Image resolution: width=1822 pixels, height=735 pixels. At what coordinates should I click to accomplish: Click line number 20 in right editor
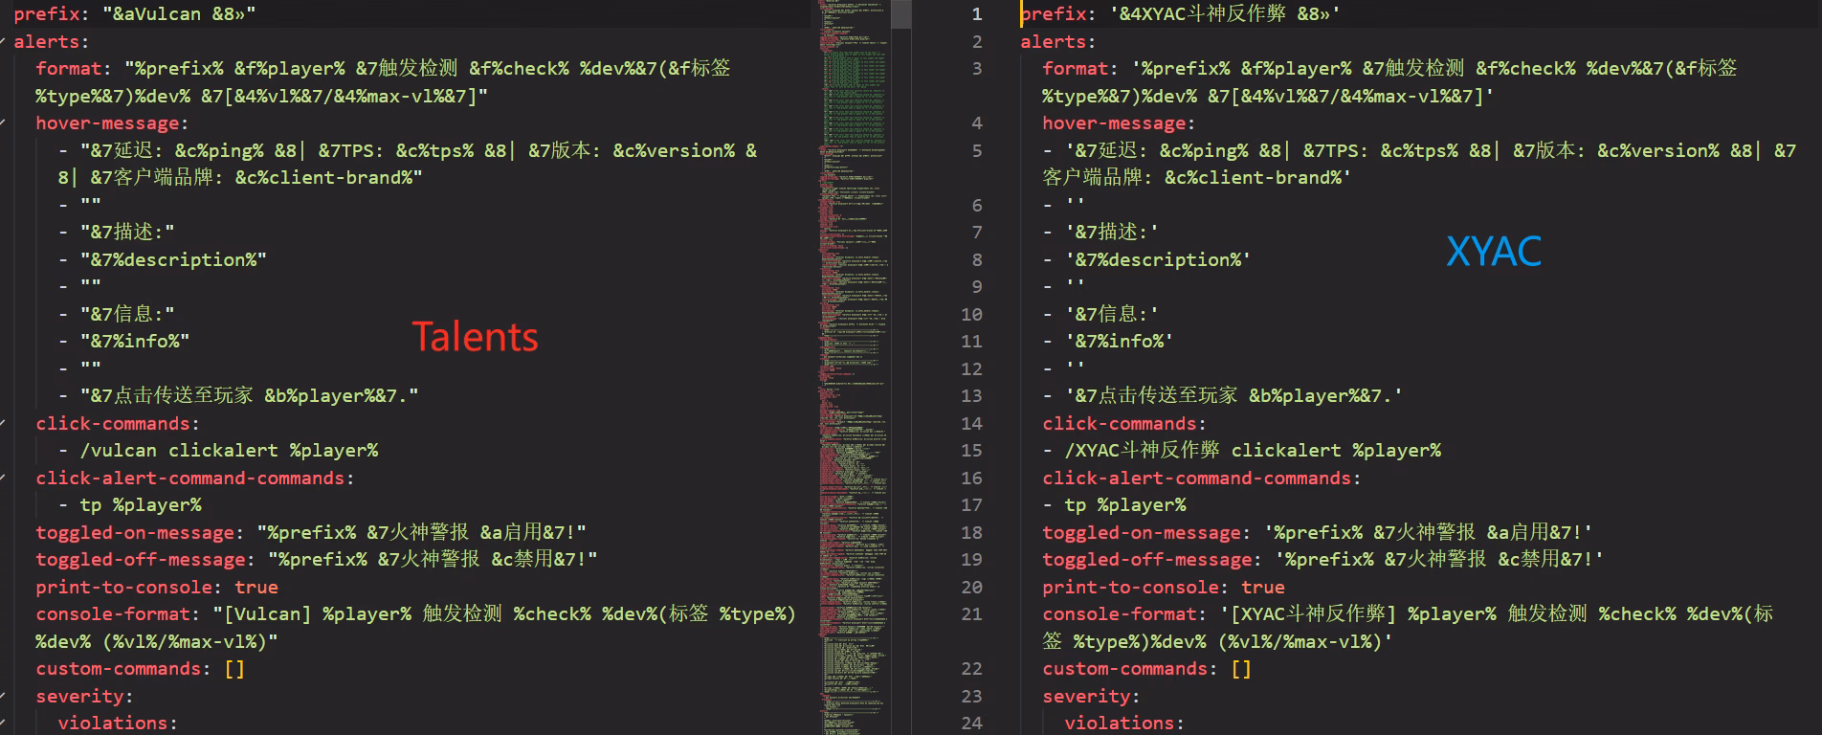click(x=971, y=588)
